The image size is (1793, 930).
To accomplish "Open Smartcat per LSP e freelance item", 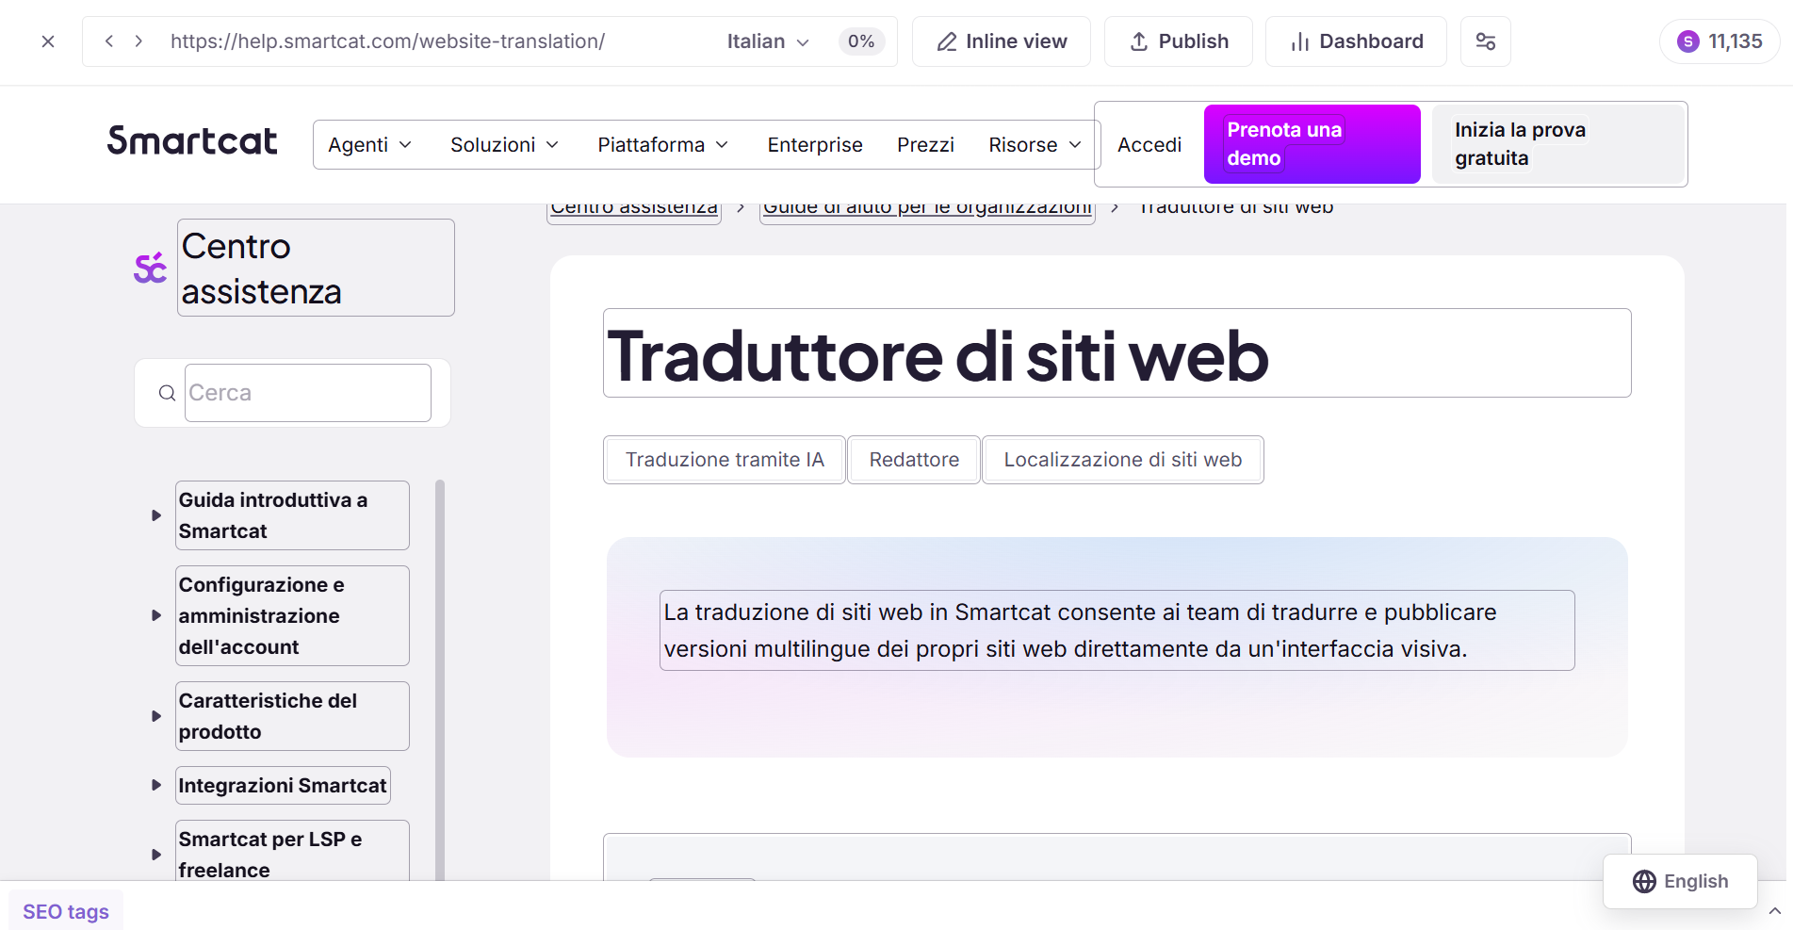I will point(292,853).
